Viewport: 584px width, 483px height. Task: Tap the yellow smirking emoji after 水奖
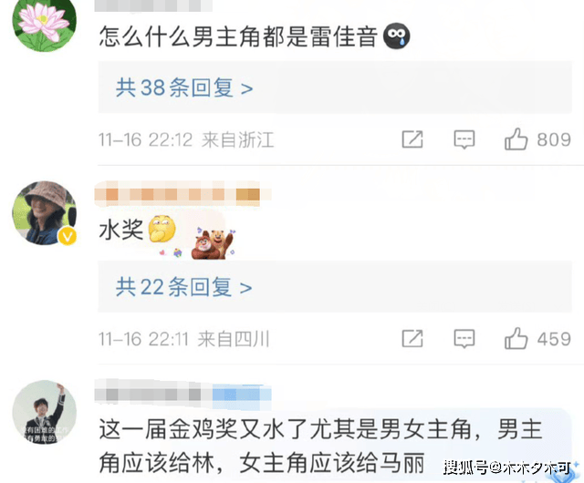[162, 229]
